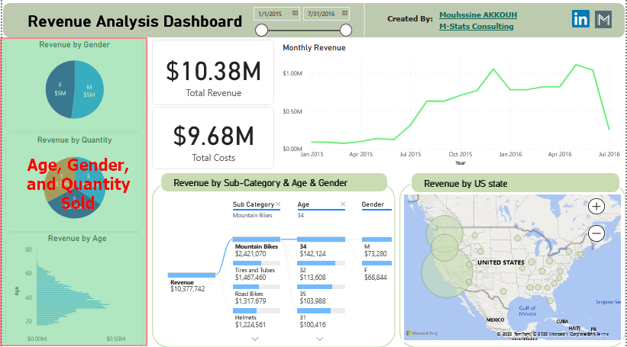Viewport: 627px width, 347px height.
Task: Click the right date slider handle
Action: point(346,30)
